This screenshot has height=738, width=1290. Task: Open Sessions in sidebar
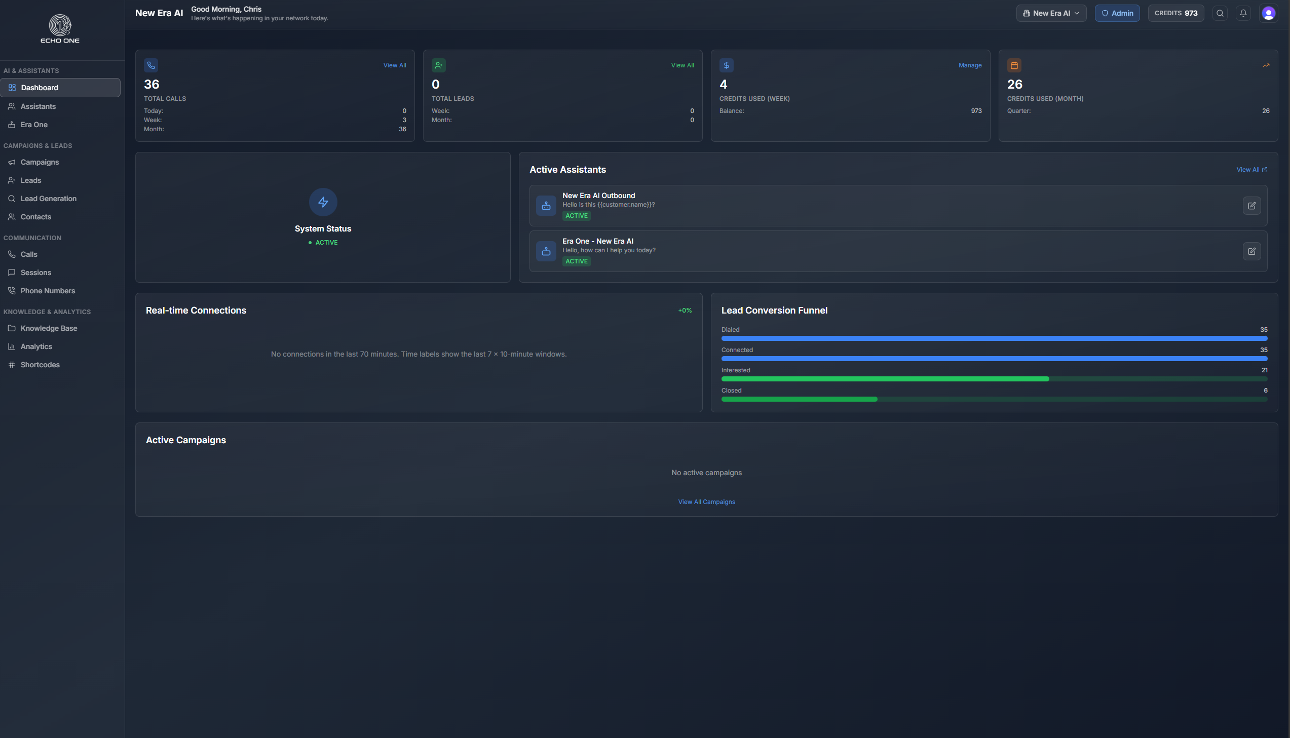coord(60,273)
